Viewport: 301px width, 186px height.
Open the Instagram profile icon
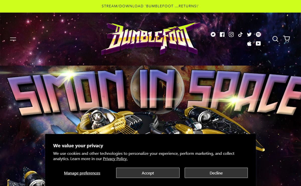(231, 34)
